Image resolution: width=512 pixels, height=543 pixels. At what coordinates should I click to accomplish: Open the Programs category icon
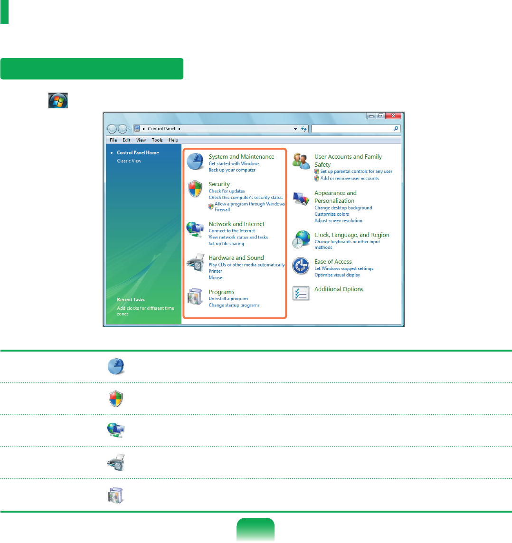[x=195, y=296]
